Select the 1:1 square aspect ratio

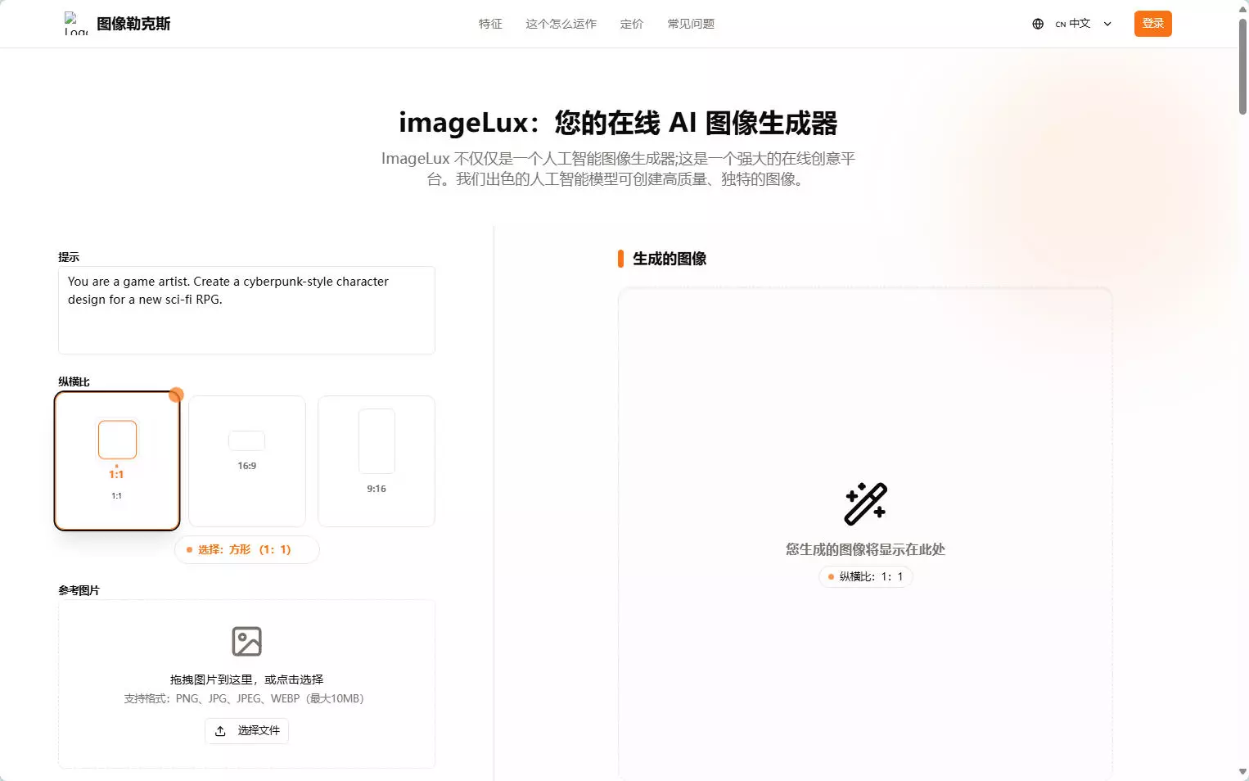117,461
